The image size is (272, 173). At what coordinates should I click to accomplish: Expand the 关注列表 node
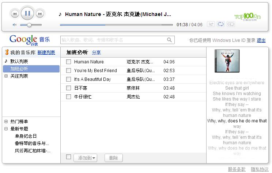(x=6, y=76)
